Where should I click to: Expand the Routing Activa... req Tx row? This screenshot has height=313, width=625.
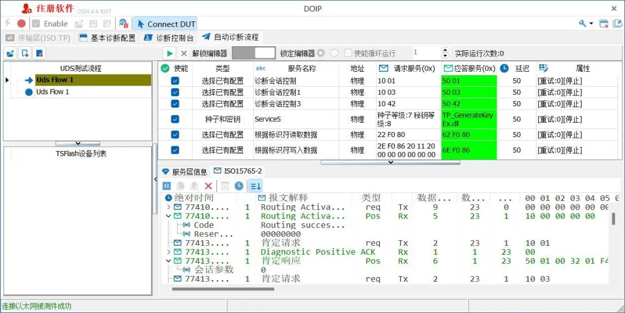168,207
